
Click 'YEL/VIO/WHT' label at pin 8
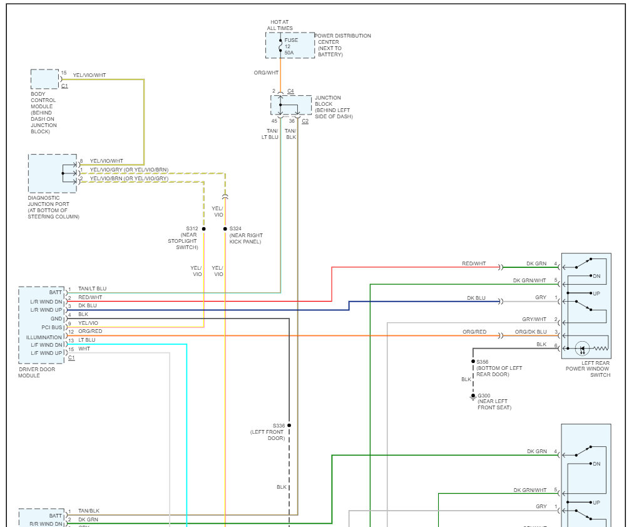pyautogui.click(x=106, y=161)
